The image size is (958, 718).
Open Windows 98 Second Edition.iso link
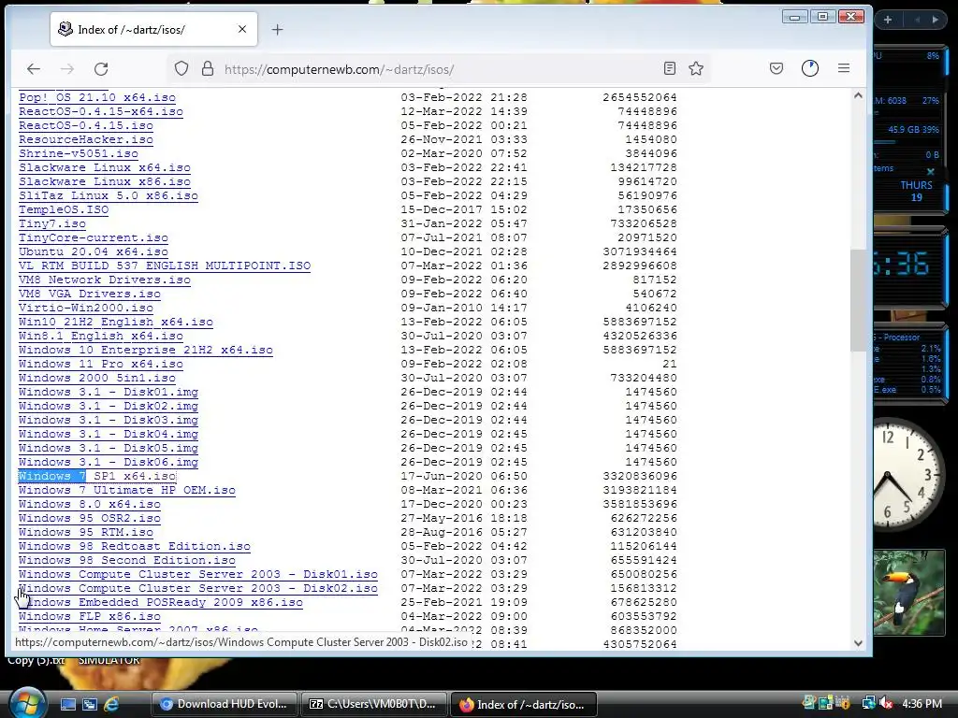pos(127,561)
